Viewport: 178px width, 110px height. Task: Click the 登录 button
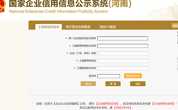[x=88, y=84]
